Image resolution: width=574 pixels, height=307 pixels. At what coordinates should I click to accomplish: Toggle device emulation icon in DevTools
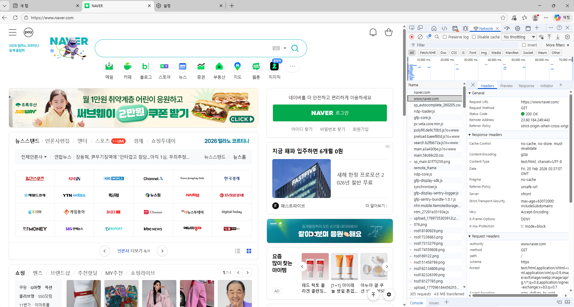click(420, 28)
